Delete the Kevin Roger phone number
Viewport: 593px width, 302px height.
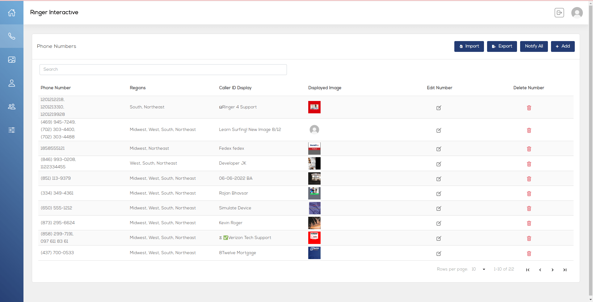(529, 223)
